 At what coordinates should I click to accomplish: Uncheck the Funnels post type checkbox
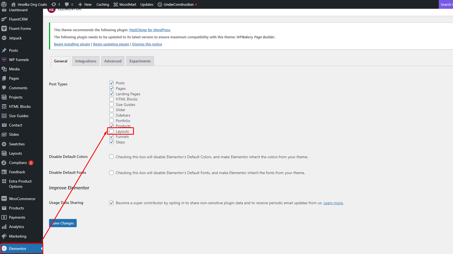tap(111, 137)
